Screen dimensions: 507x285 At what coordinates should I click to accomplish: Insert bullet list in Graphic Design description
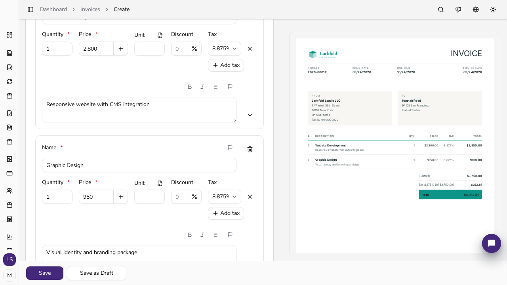point(215,235)
